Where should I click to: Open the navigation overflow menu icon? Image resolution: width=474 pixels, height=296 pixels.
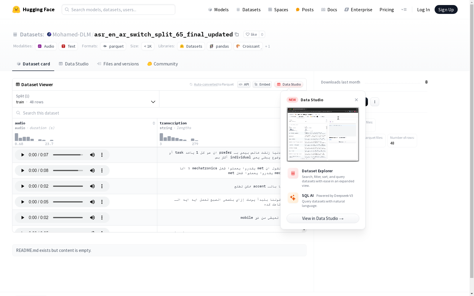pos(404,9)
